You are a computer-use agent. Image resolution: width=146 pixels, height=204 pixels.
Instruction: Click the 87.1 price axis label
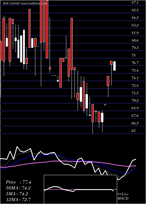point(135,3)
